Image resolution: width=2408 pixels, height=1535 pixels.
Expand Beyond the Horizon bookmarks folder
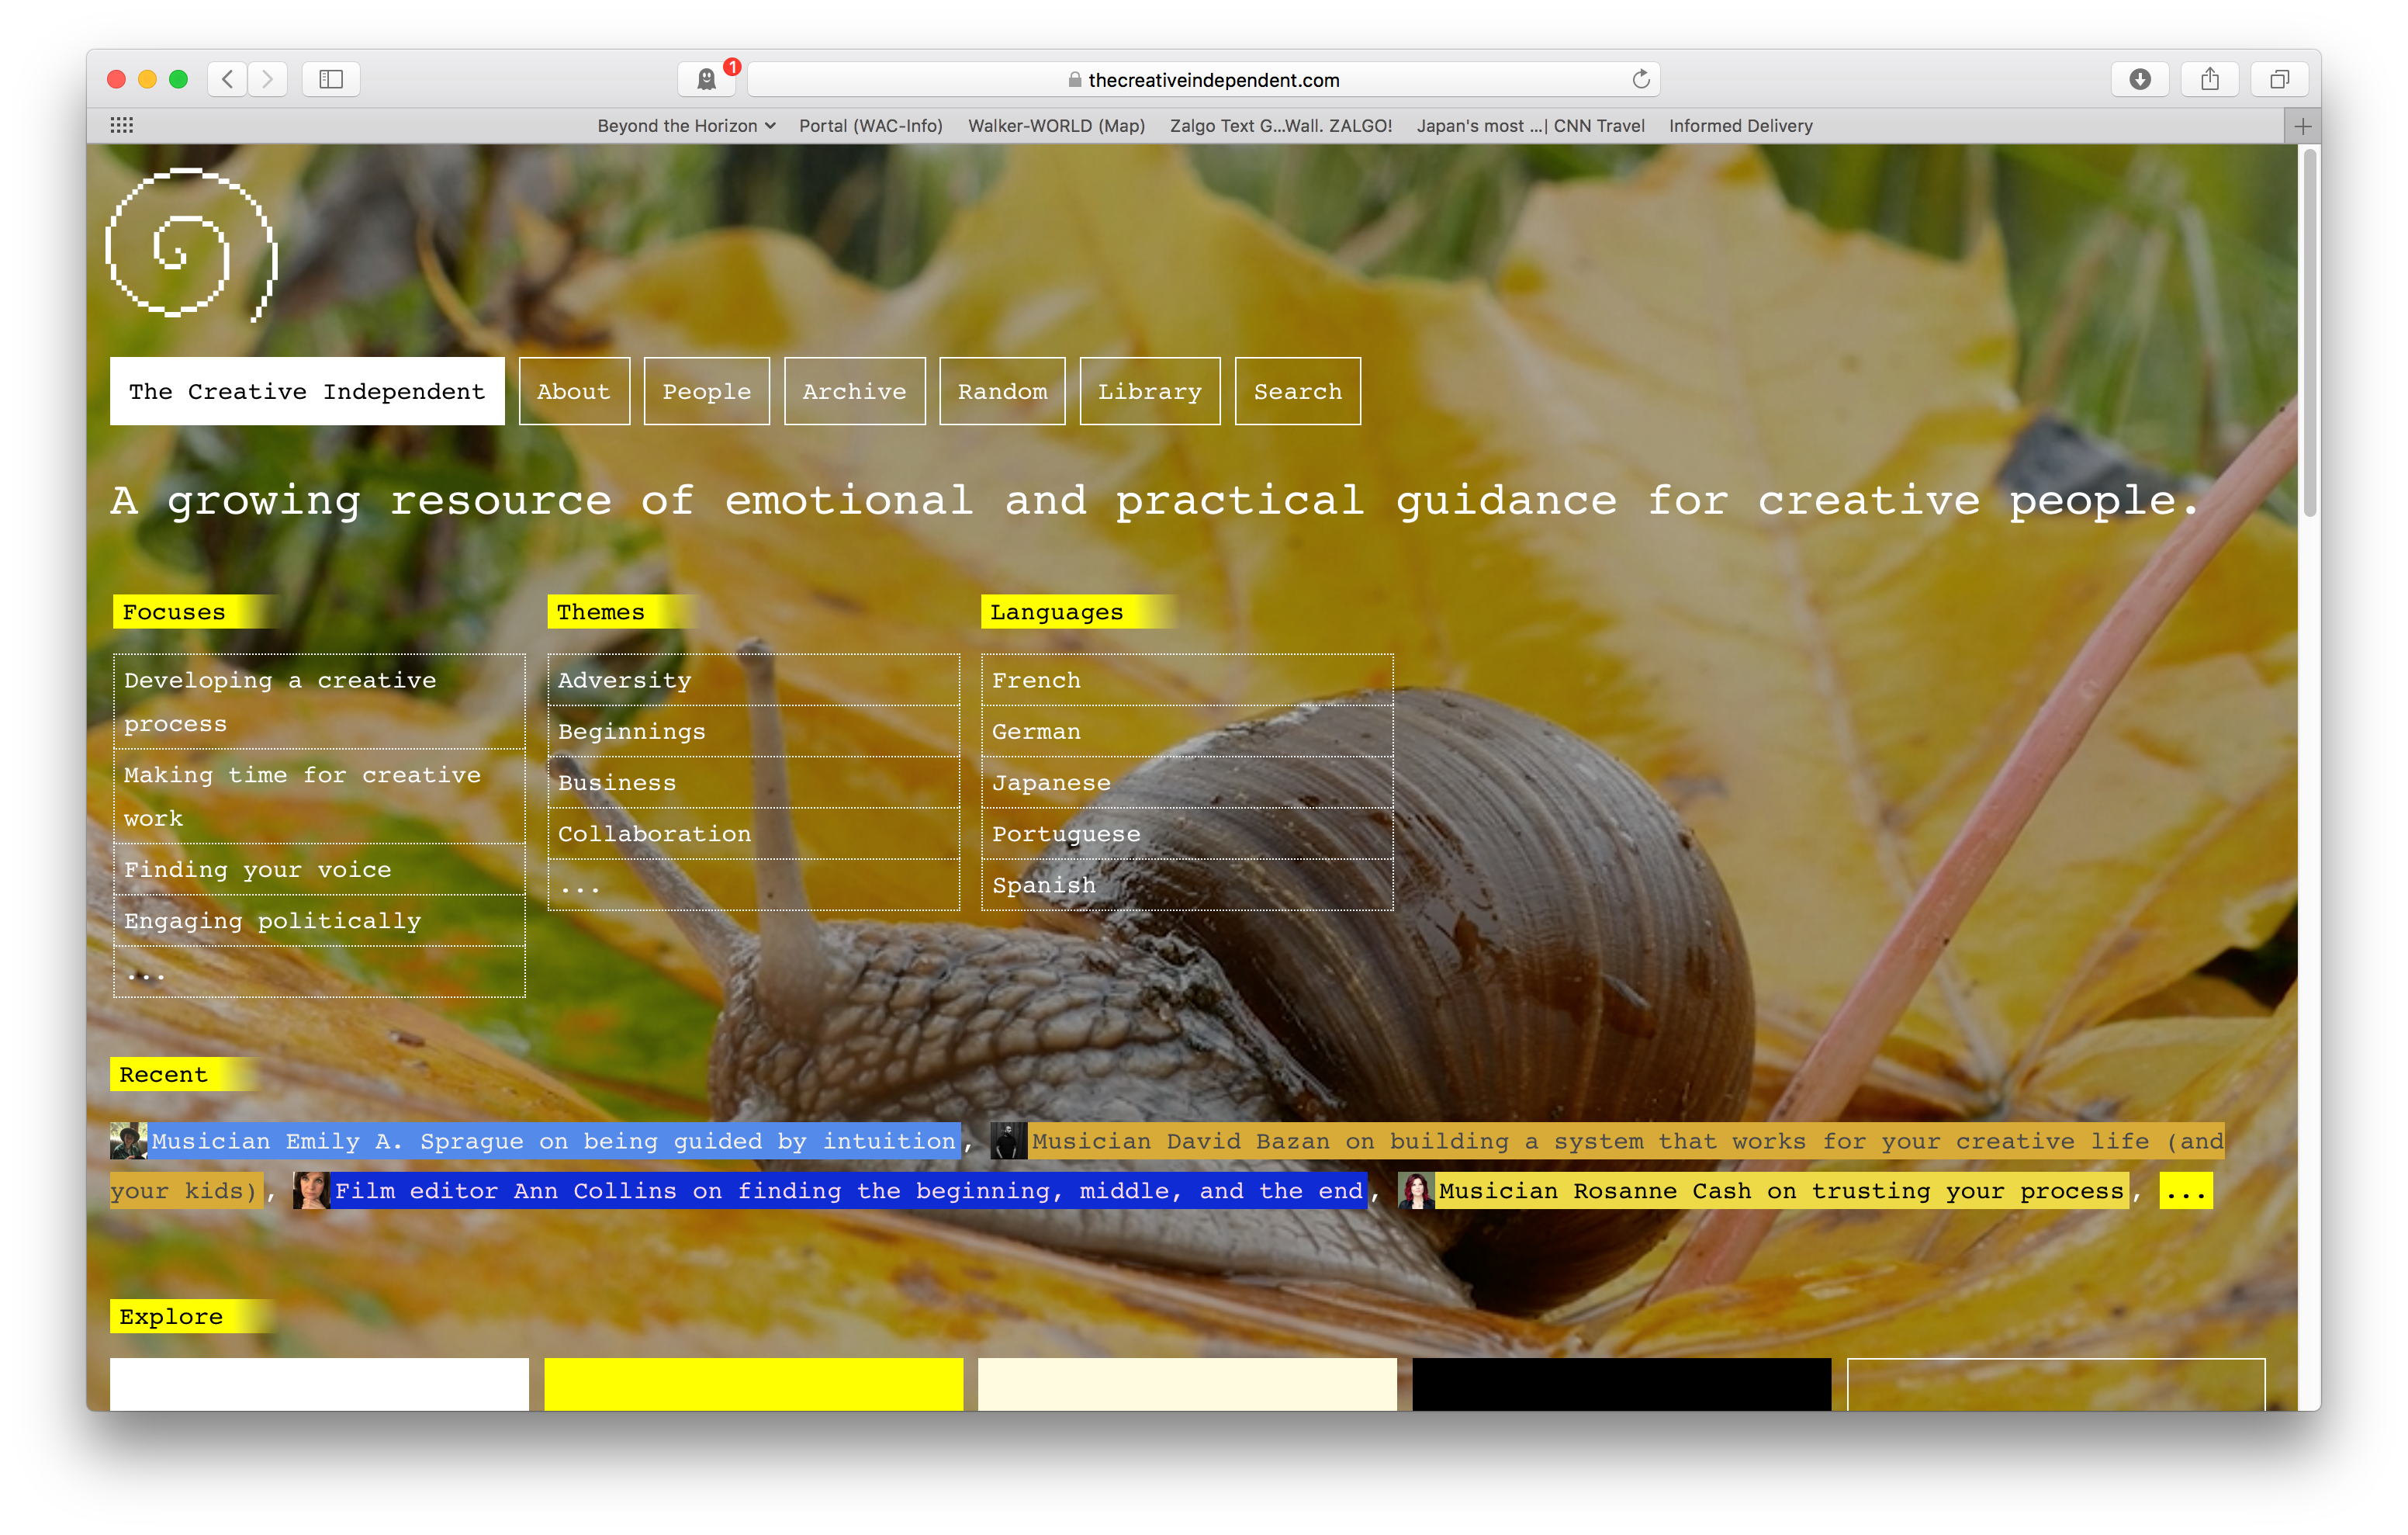pos(686,126)
